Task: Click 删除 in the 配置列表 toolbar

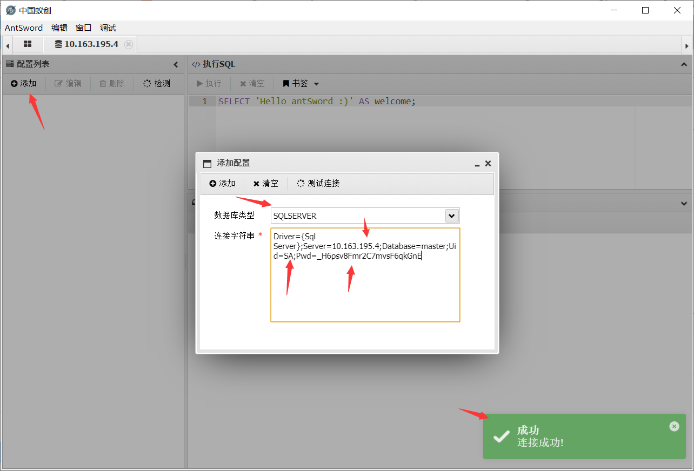Action: 112,83
